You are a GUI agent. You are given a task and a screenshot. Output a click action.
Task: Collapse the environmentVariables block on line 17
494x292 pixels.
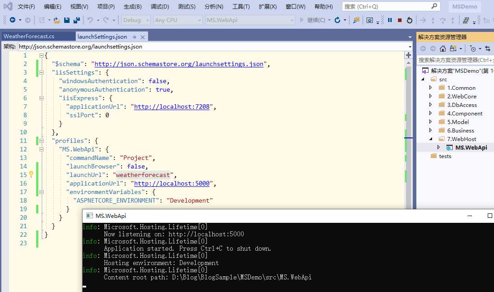pyautogui.click(x=41, y=192)
